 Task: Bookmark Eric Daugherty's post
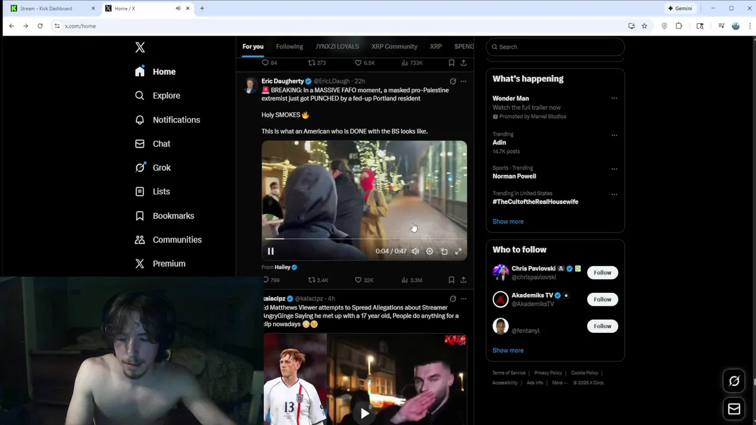point(451,280)
